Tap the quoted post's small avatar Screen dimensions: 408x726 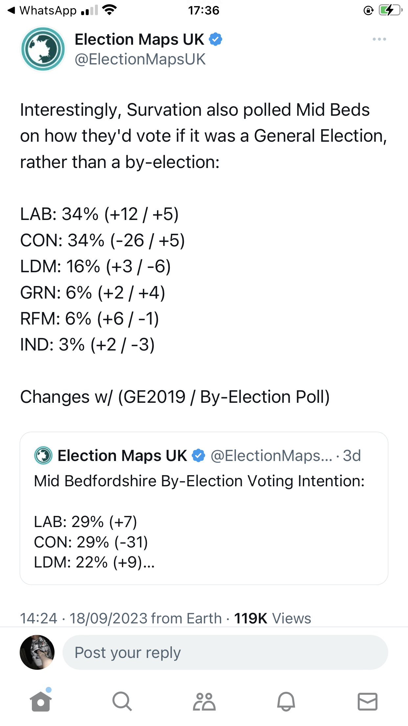point(43,456)
